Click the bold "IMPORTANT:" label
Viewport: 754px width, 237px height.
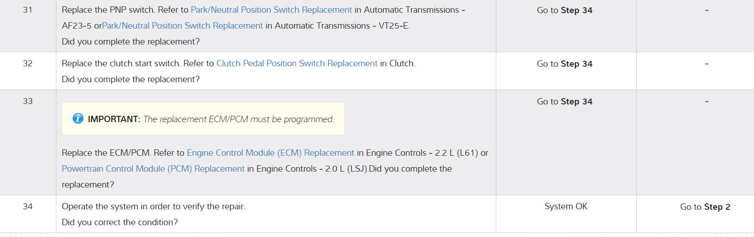(x=114, y=119)
